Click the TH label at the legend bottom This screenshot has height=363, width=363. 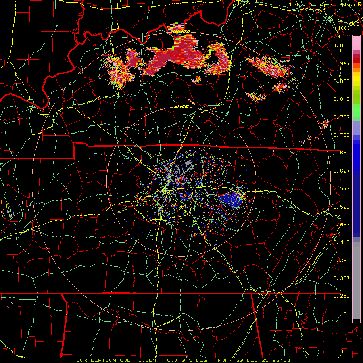tap(346, 314)
